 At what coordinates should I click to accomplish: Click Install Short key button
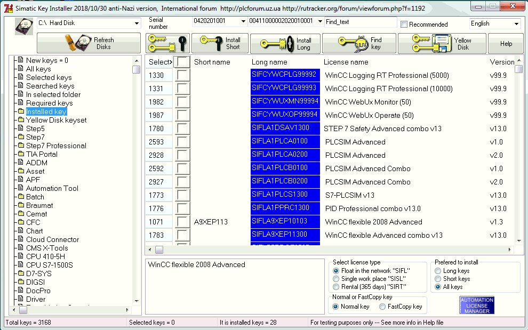coord(220,43)
